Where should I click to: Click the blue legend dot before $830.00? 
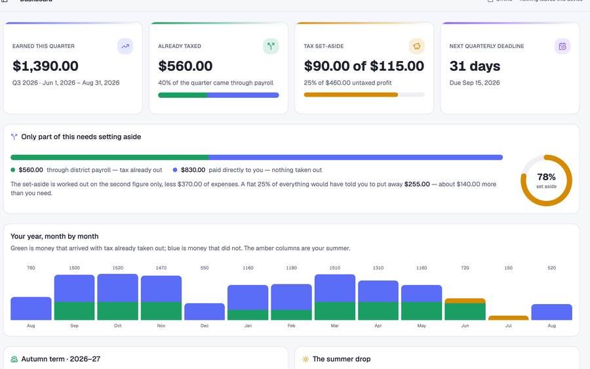coord(175,170)
